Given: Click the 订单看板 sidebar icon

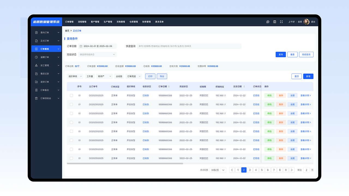Looking at the screenshot, I should 37,49.
